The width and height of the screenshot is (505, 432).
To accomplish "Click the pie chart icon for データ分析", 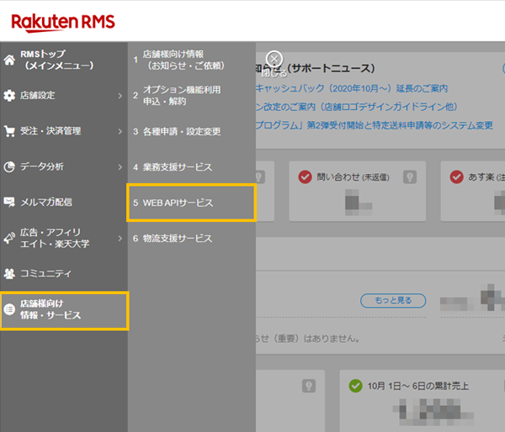I will pos(10,167).
